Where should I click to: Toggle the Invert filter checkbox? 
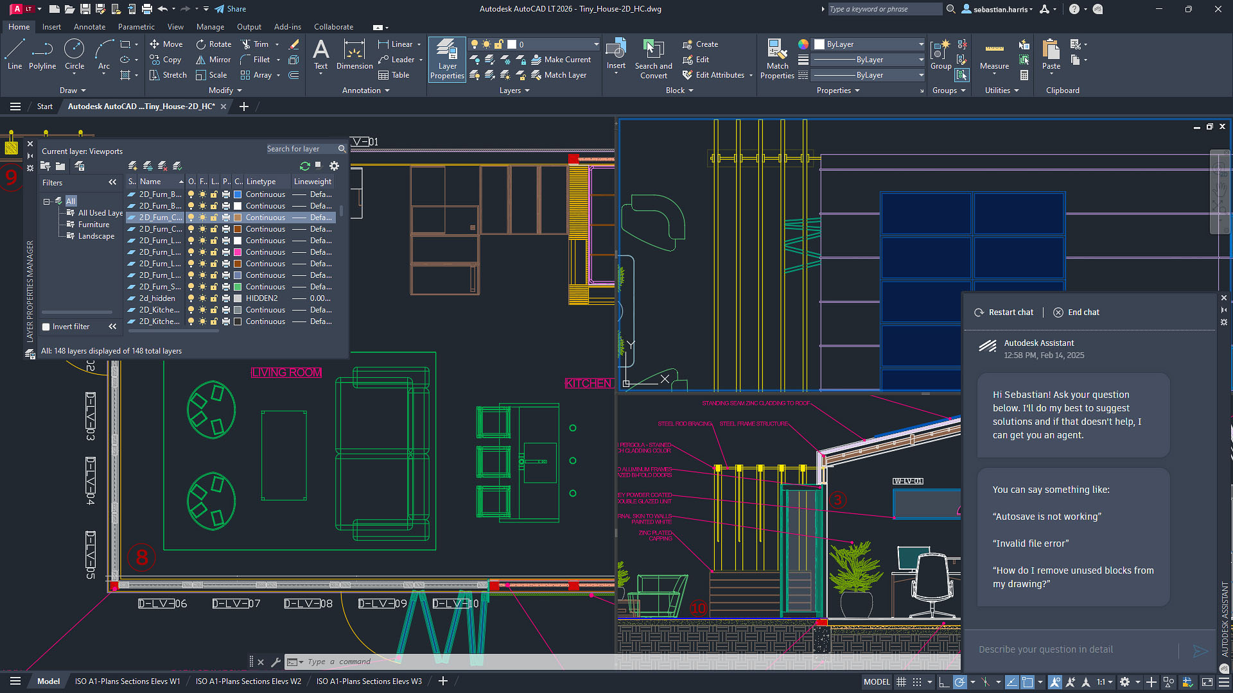pos(46,327)
